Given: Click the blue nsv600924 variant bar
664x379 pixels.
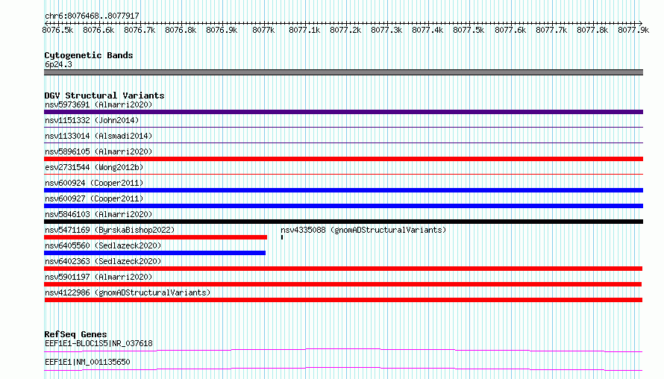Looking at the screenshot, I should 343,190.
